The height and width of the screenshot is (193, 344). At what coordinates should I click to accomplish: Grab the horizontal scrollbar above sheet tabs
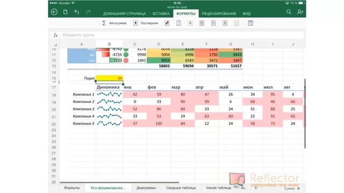[x=119, y=182]
